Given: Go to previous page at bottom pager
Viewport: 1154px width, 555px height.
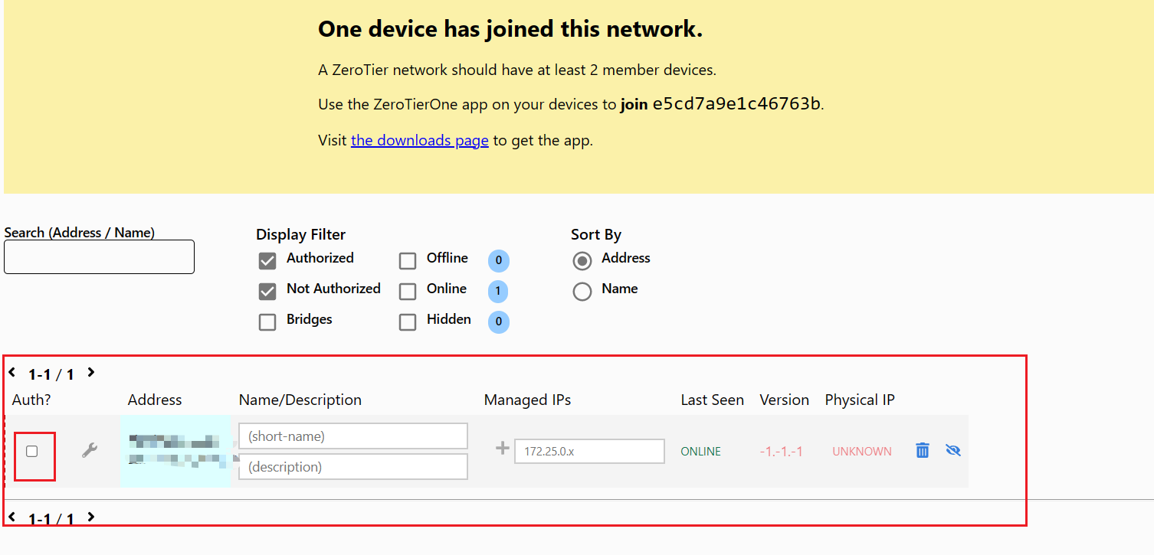Looking at the screenshot, I should click(12, 517).
